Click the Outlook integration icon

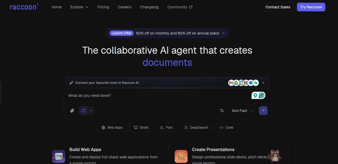click(251, 83)
